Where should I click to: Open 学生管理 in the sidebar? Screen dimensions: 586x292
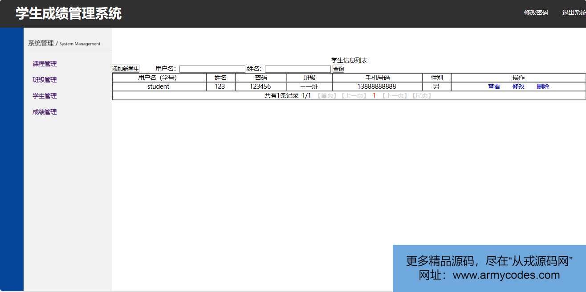[x=45, y=96]
